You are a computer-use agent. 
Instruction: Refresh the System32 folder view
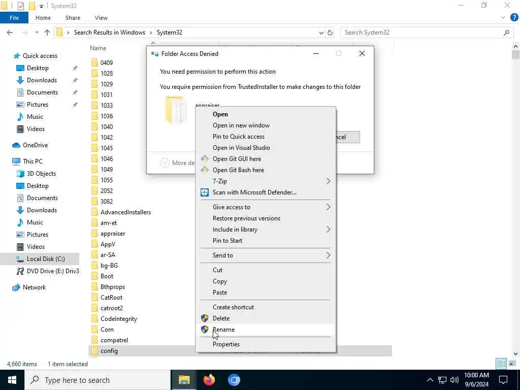[x=330, y=32]
